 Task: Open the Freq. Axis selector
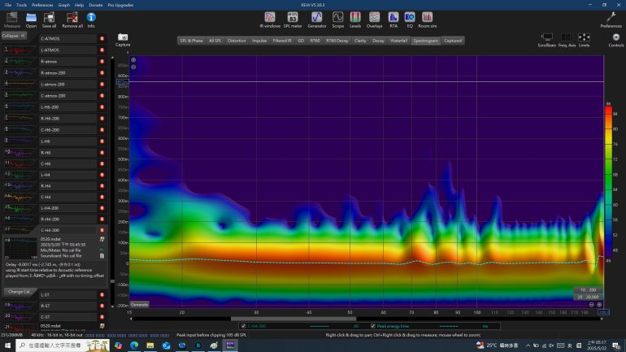566,38
